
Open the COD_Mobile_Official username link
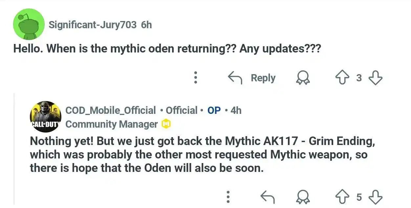tap(111, 110)
